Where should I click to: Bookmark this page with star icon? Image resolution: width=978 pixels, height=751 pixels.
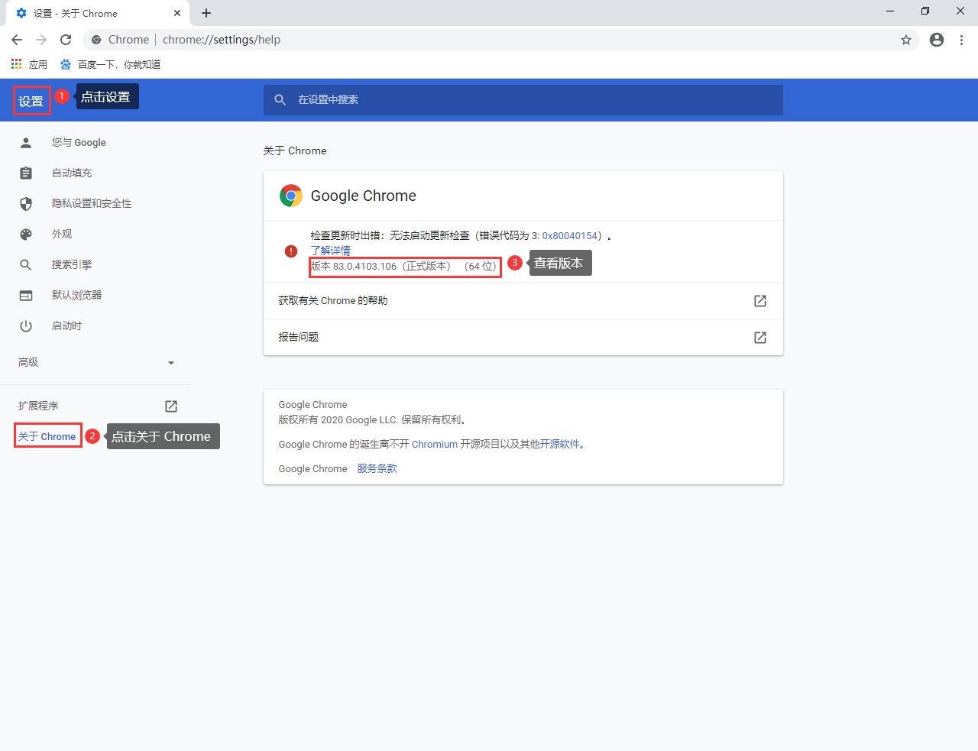click(906, 40)
